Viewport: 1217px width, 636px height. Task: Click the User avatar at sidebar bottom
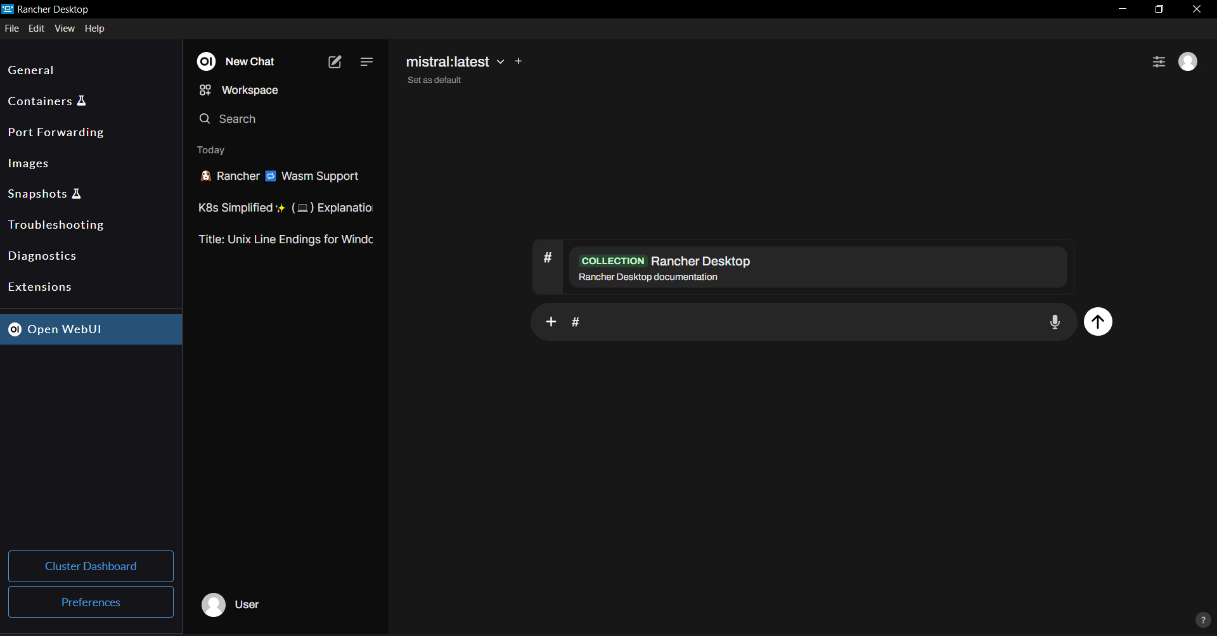click(x=214, y=605)
